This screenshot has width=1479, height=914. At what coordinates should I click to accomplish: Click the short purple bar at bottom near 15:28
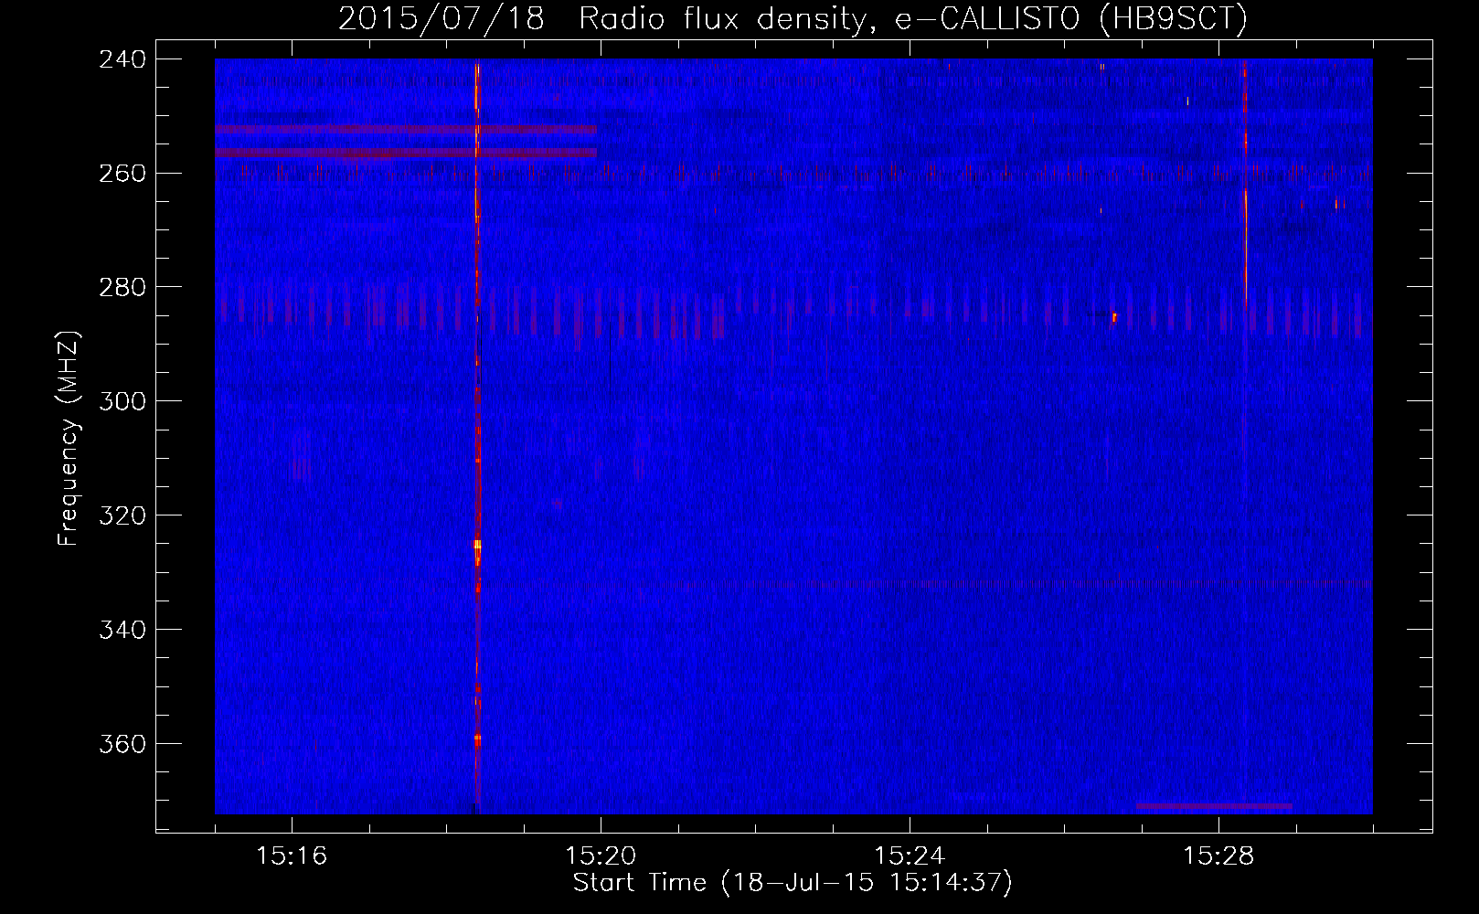tap(1214, 806)
